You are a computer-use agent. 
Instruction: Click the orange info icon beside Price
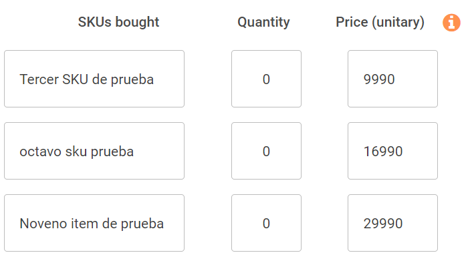[x=452, y=22]
